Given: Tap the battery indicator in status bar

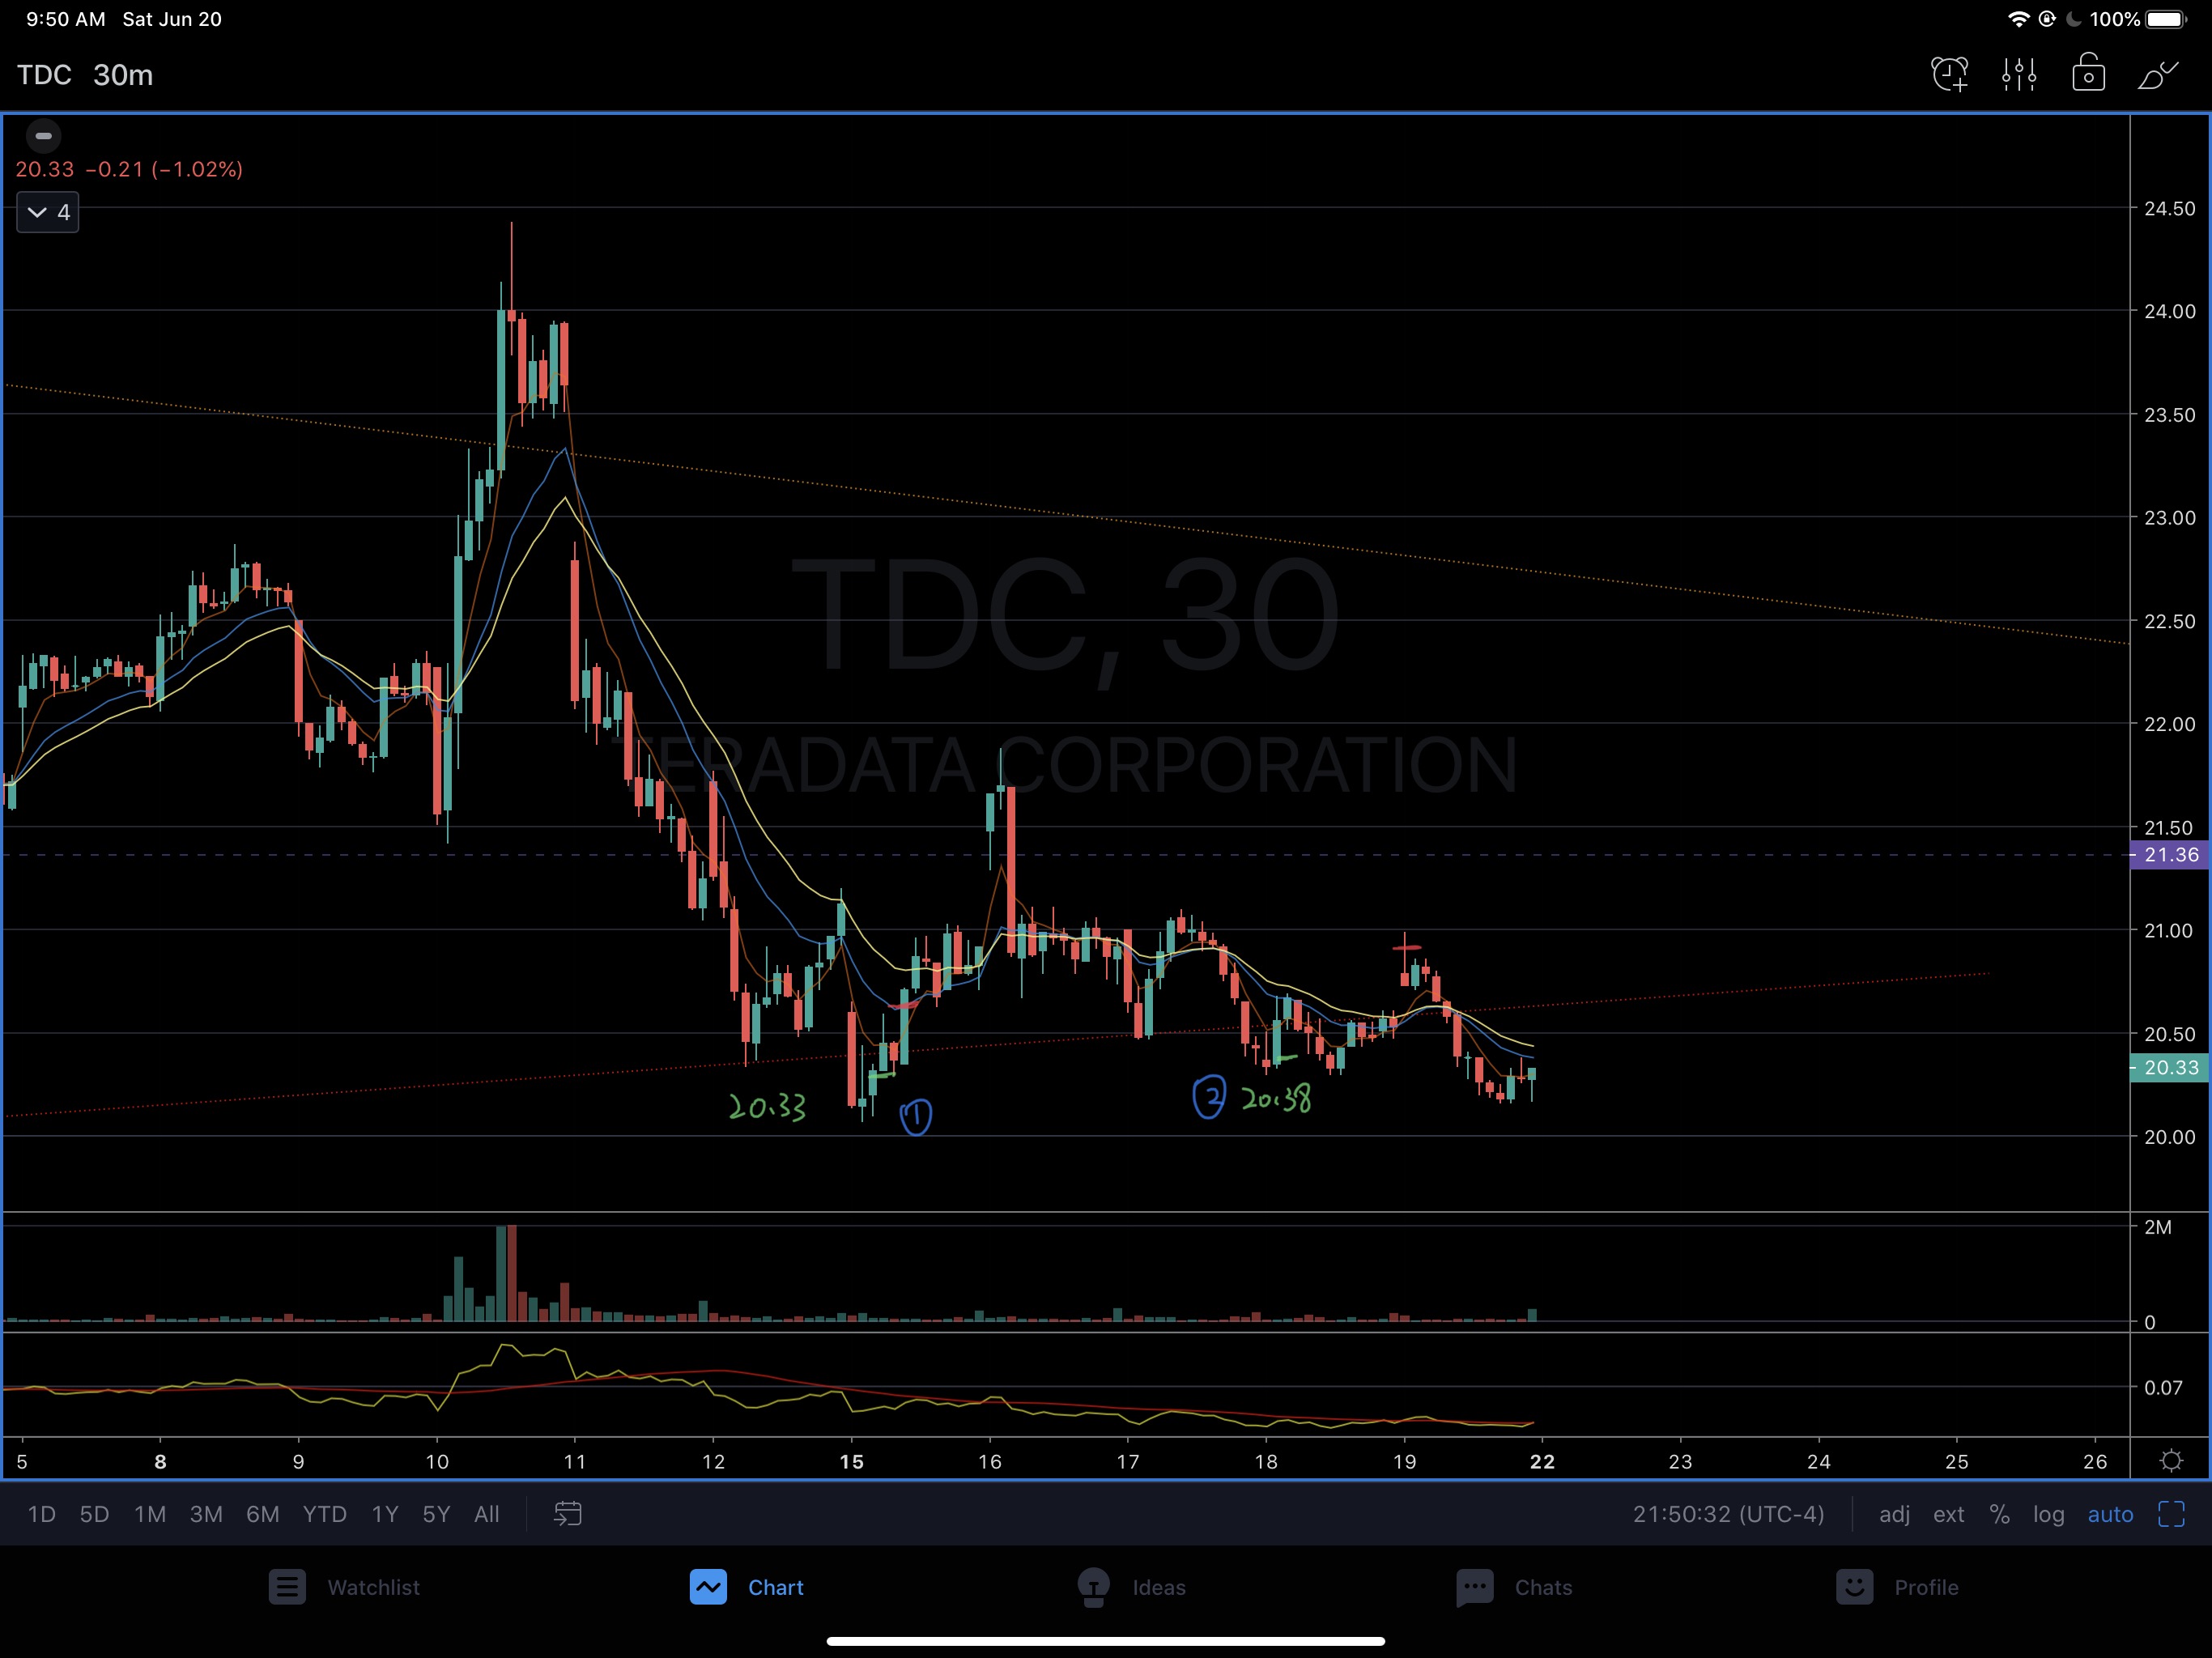Looking at the screenshot, I should (2165, 19).
